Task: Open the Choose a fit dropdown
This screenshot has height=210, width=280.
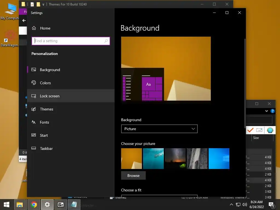Action: pos(159,196)
